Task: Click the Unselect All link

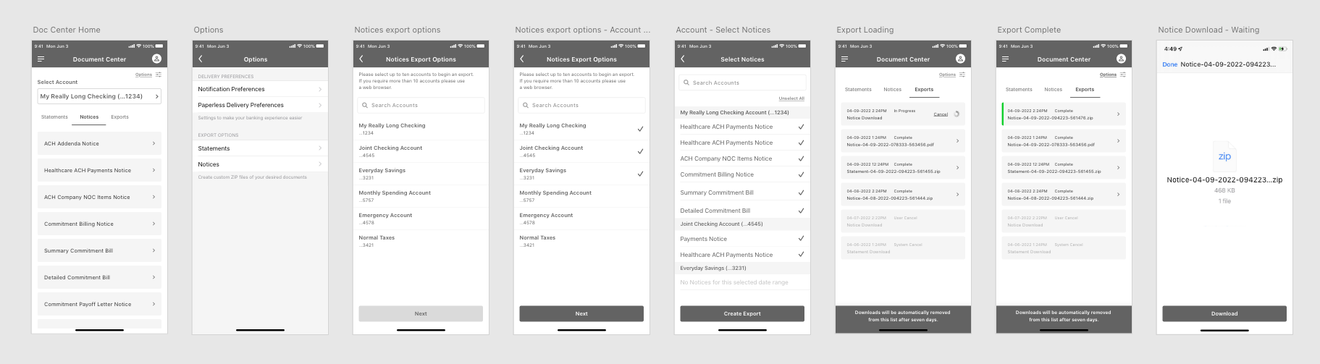Action: point(791,98)
